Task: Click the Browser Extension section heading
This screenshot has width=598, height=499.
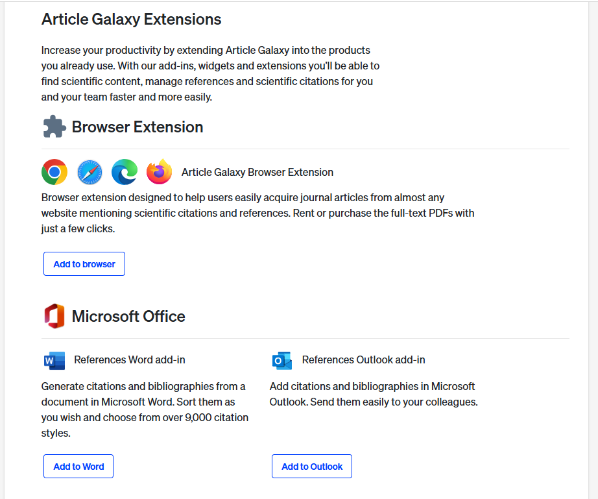Action: point(138,127)
